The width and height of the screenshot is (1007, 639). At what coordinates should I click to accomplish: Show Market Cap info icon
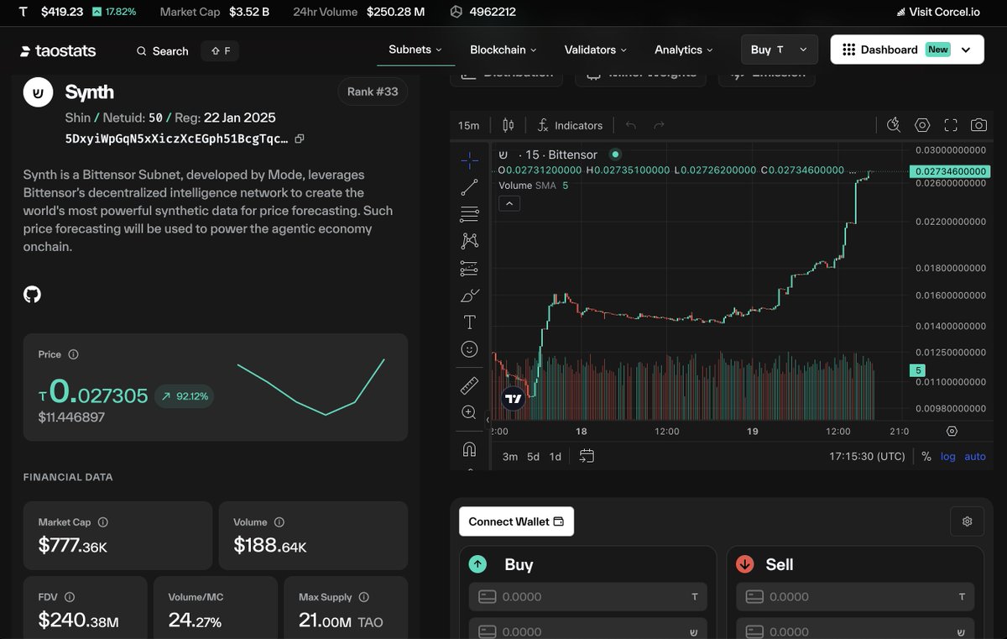click(103, 522)
